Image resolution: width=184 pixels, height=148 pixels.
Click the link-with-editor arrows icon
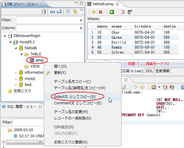click(75, 11)
